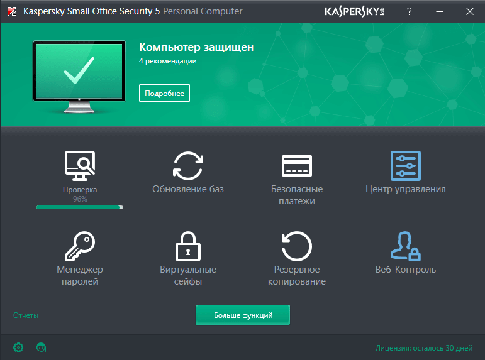
Task: Open the Проверка scan icon
Action: point(80,165)
